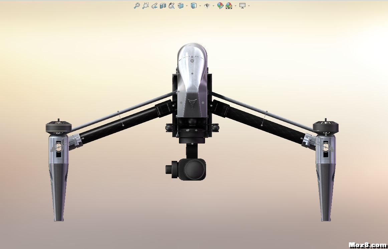This screenshot has height=249, width=388.
Task: Select the Zoom to Area tool
Action: pyautogui.click(x=146, y=5)
